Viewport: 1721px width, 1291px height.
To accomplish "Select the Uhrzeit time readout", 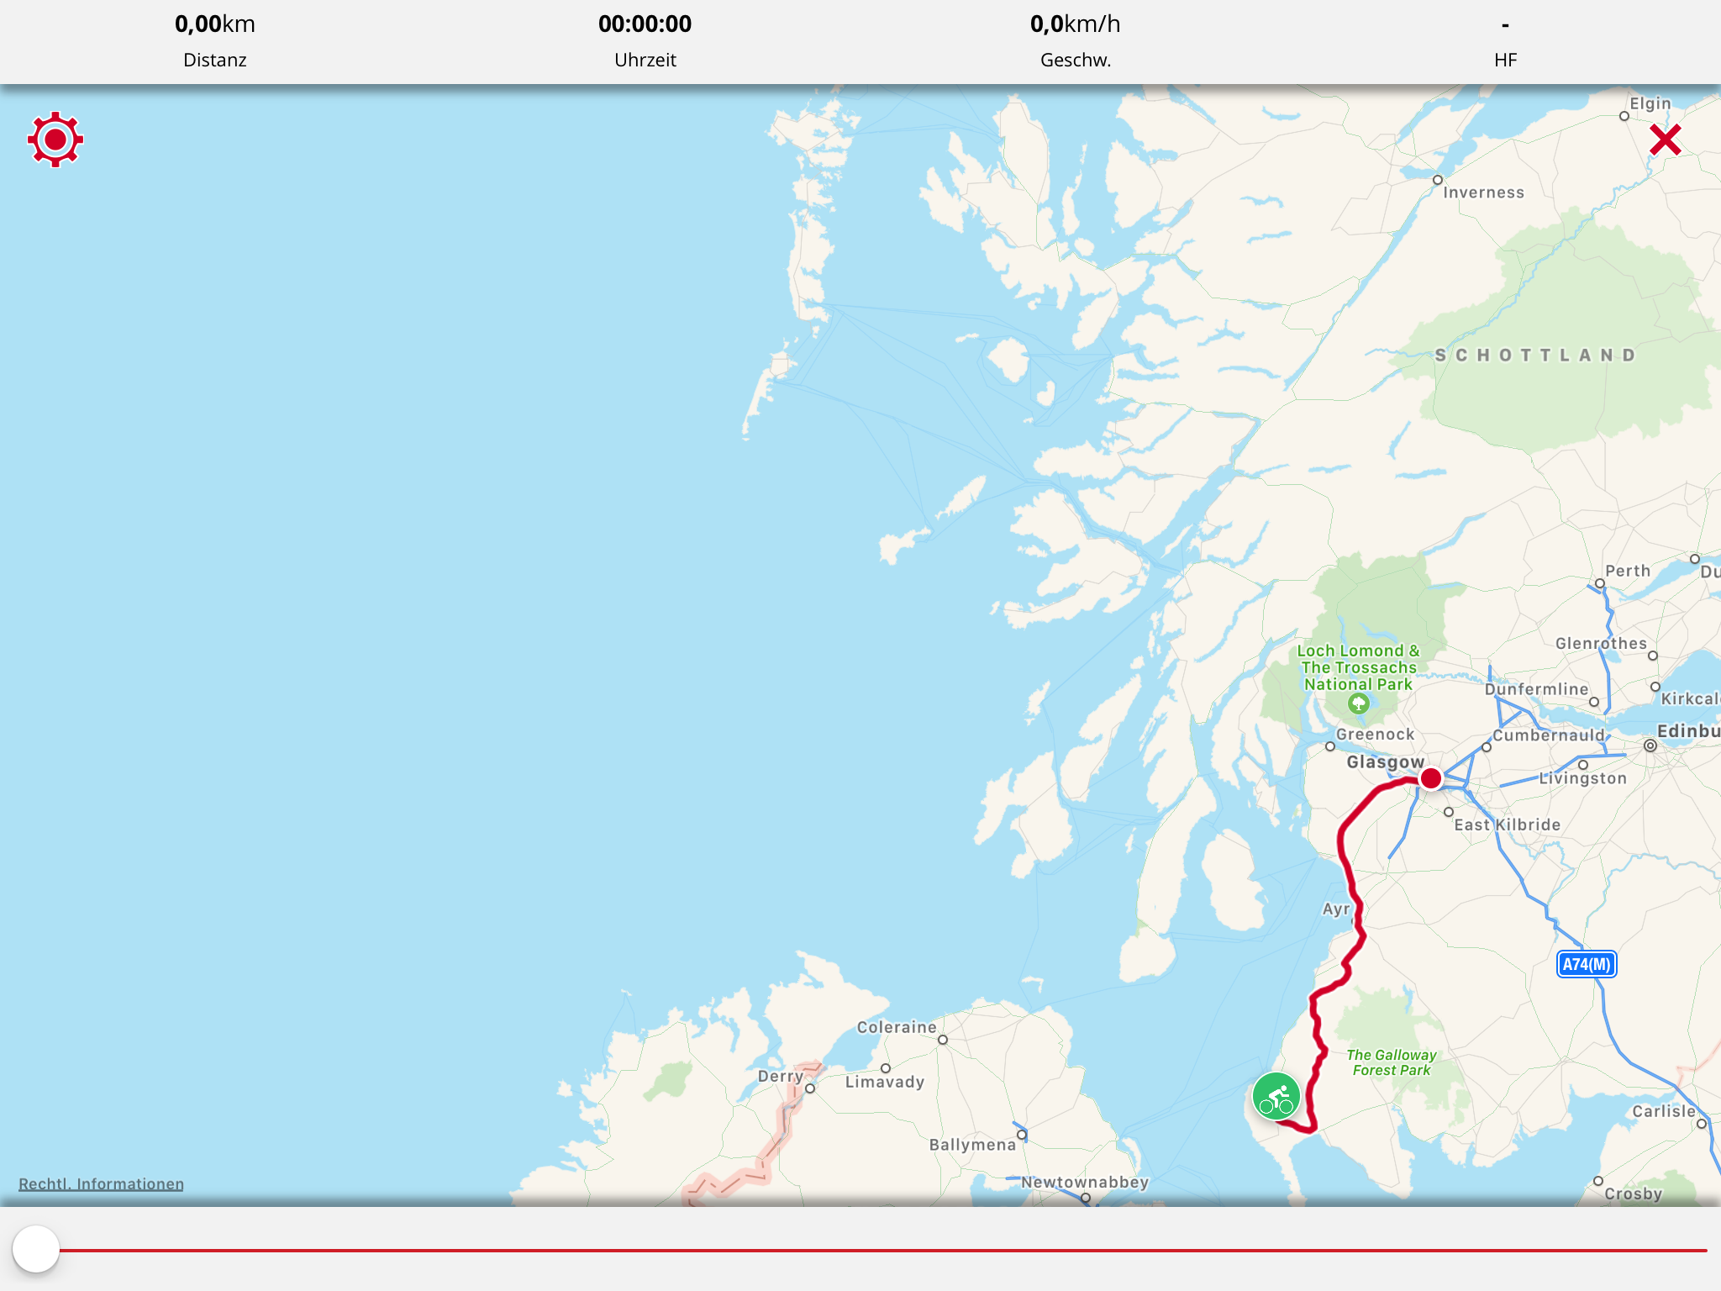I will pos(645,40).
